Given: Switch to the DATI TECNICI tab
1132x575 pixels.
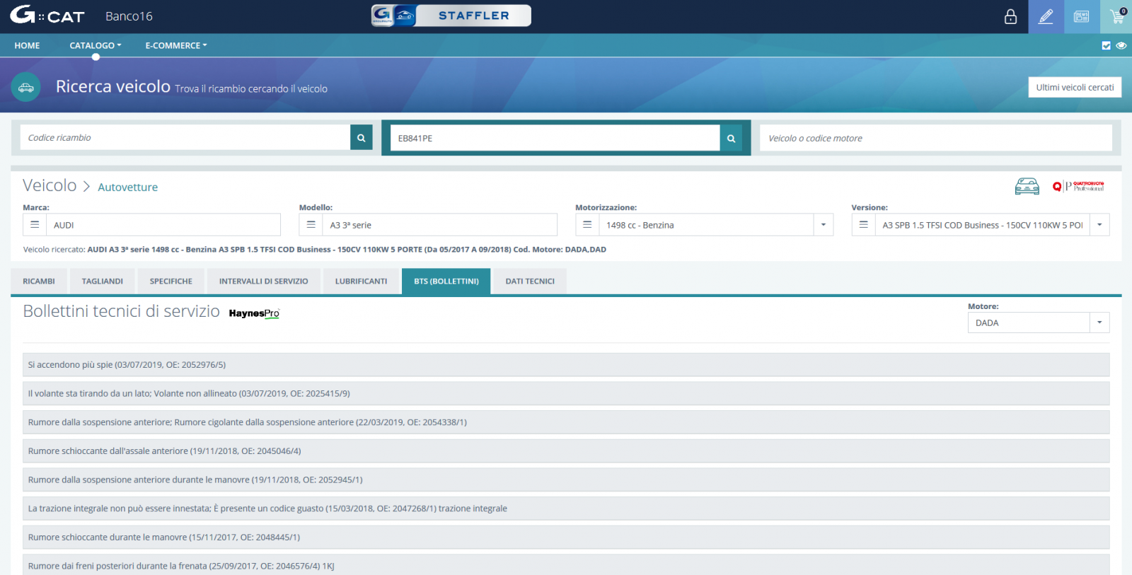Looking at the screenshot, I should 530,281.
